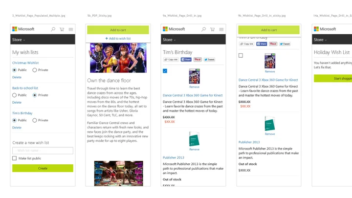
Task: Click Facebook Share in sticky Add to cart mockup
Action: click(x=262, y=44)
